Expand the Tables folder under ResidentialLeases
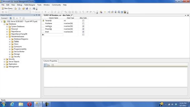Viewport: 190px width, 107px height. [x=10, y=42]
